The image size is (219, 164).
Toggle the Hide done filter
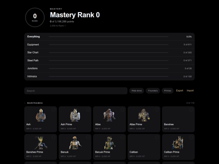pos(137,91)
